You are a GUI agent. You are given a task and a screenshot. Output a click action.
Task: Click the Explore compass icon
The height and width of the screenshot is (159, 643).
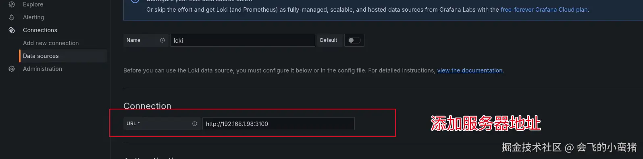[x=12, y=4]
